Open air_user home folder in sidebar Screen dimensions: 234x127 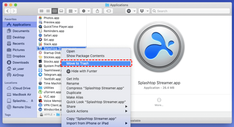coord(20,69)
